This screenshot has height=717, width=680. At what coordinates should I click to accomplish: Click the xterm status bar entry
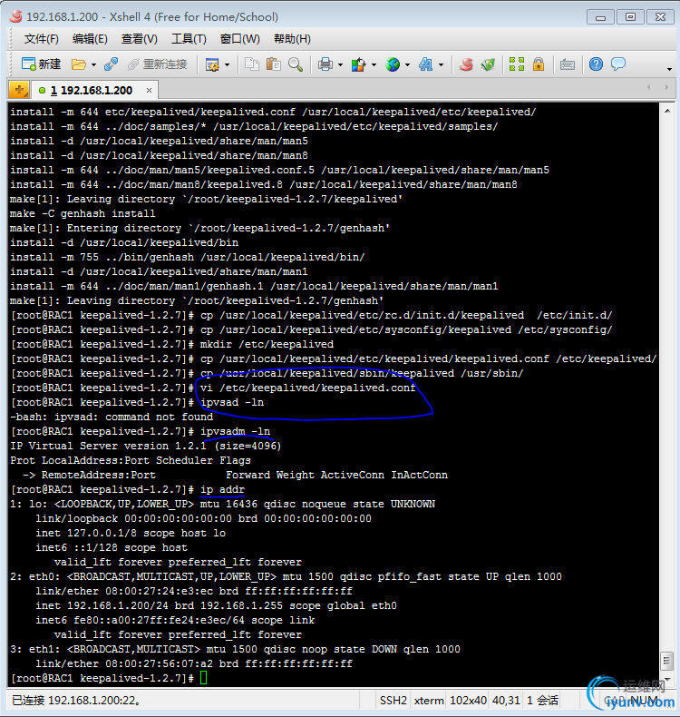pyautogui.click(x=429, y=700)
